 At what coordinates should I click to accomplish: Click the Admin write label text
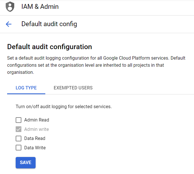pos(36,129)
